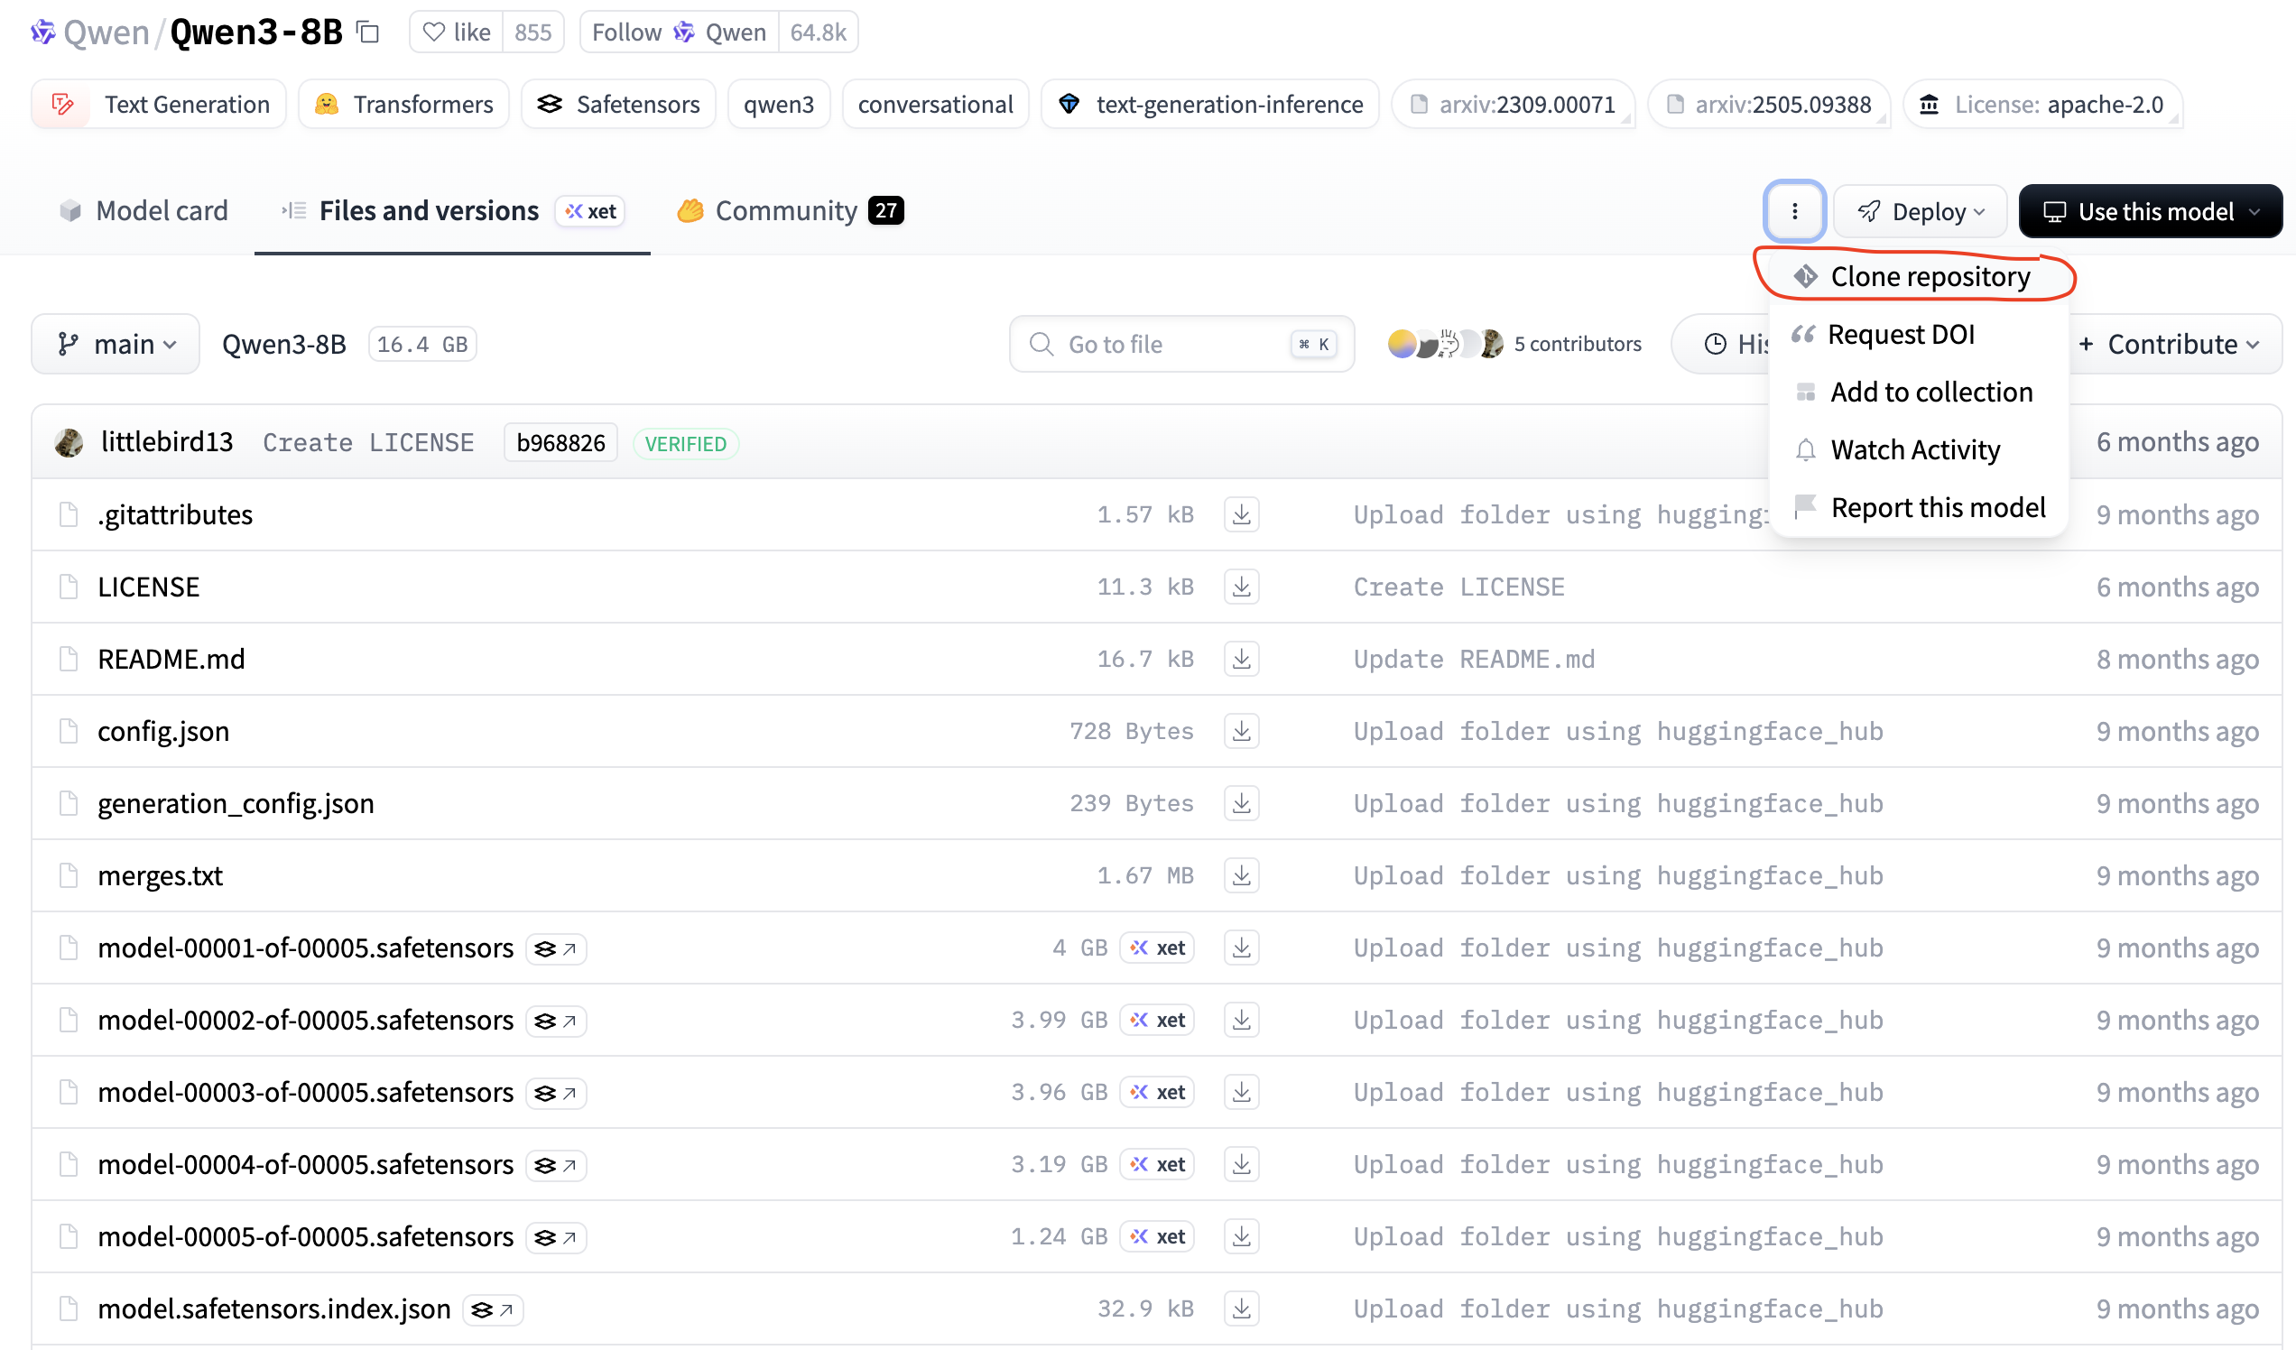This screenshot has height=1350, width=2296.
Task: Choose Clone repository from the menu
Action: (1929, 277)
